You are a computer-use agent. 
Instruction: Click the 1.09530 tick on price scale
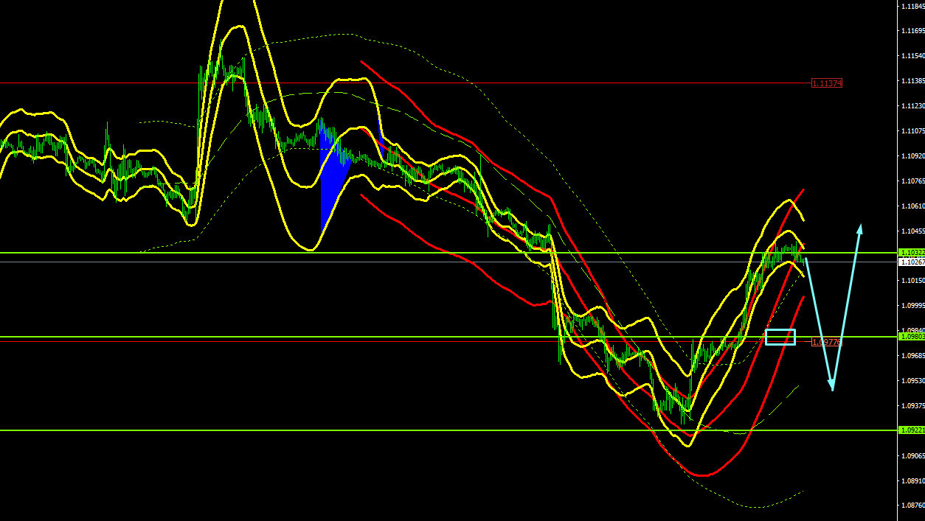pos(912,381)
